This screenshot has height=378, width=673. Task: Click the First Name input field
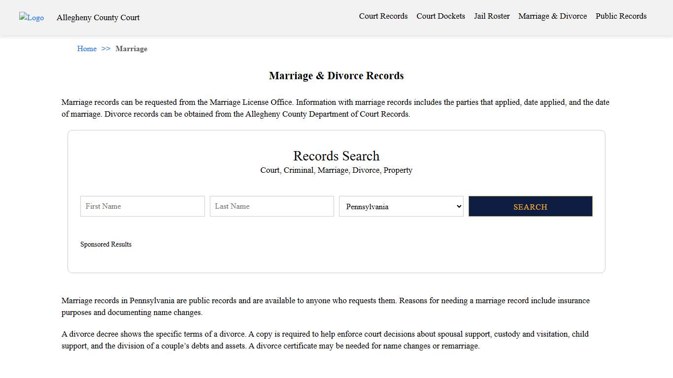tap(142, 206)
